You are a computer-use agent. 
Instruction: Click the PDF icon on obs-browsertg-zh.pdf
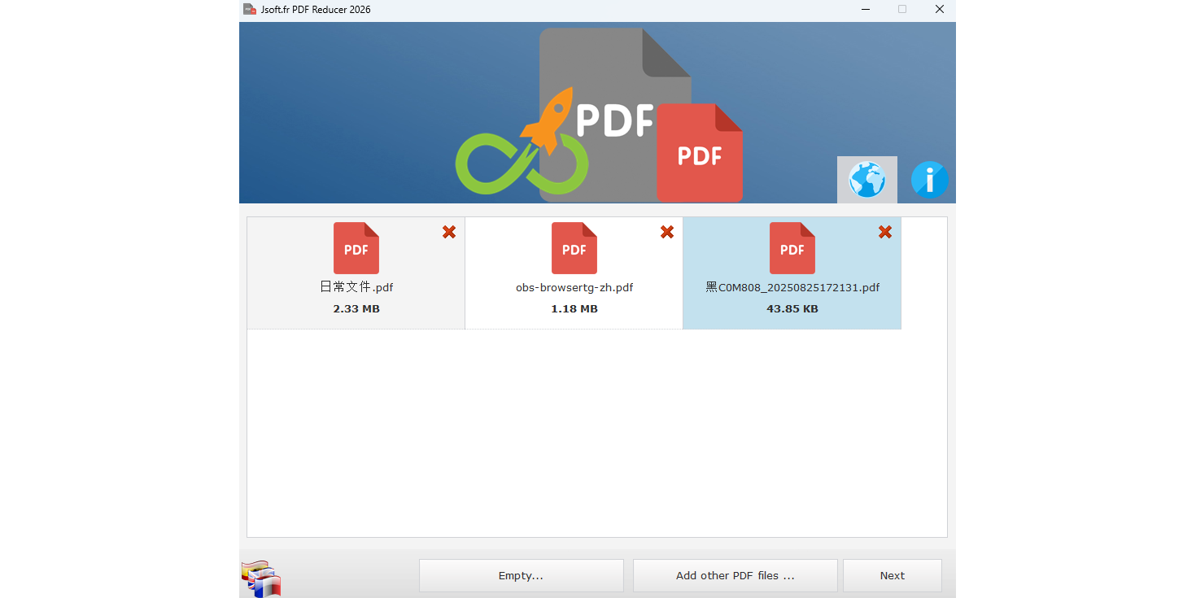pos(574,247)
